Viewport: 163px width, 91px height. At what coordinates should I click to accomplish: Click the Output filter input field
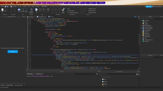[83, 74]
